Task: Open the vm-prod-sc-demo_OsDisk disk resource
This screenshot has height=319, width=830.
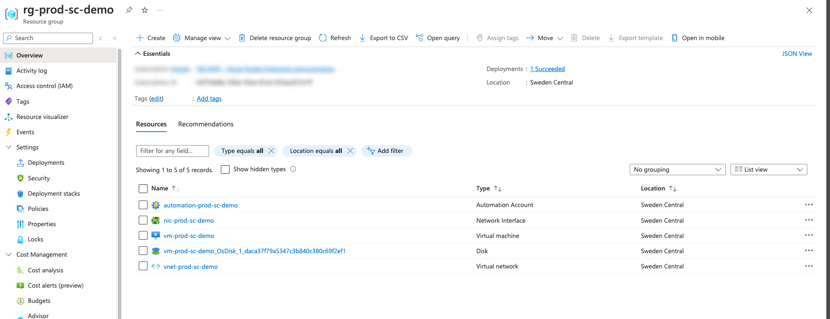Action: click(x=254, y=251)
